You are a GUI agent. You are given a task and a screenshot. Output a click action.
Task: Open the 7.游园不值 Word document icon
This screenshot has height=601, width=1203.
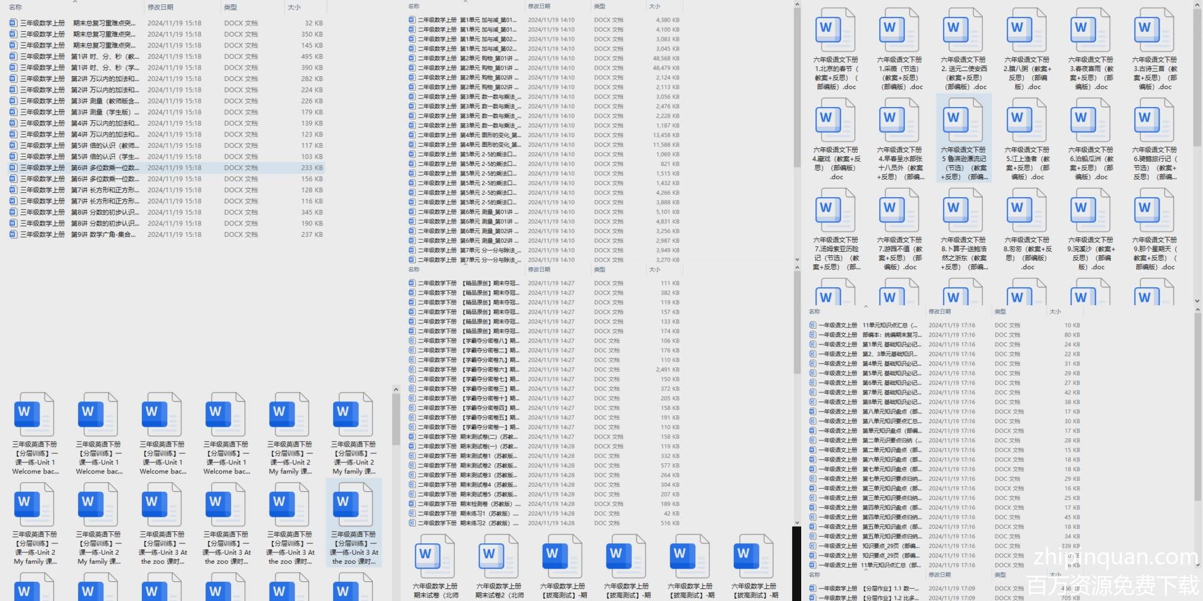pos(899,212)
